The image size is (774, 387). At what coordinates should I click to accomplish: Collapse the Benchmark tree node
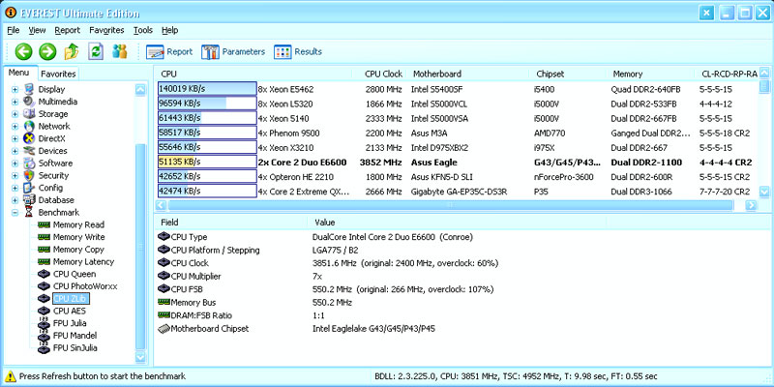15,213
